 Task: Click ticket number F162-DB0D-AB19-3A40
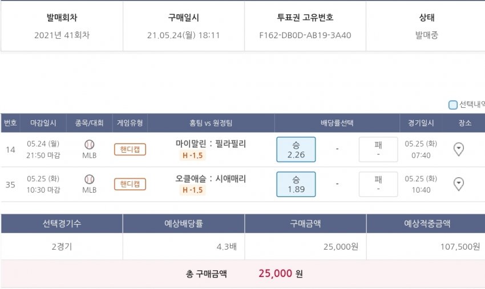click(x=305, y=35)
